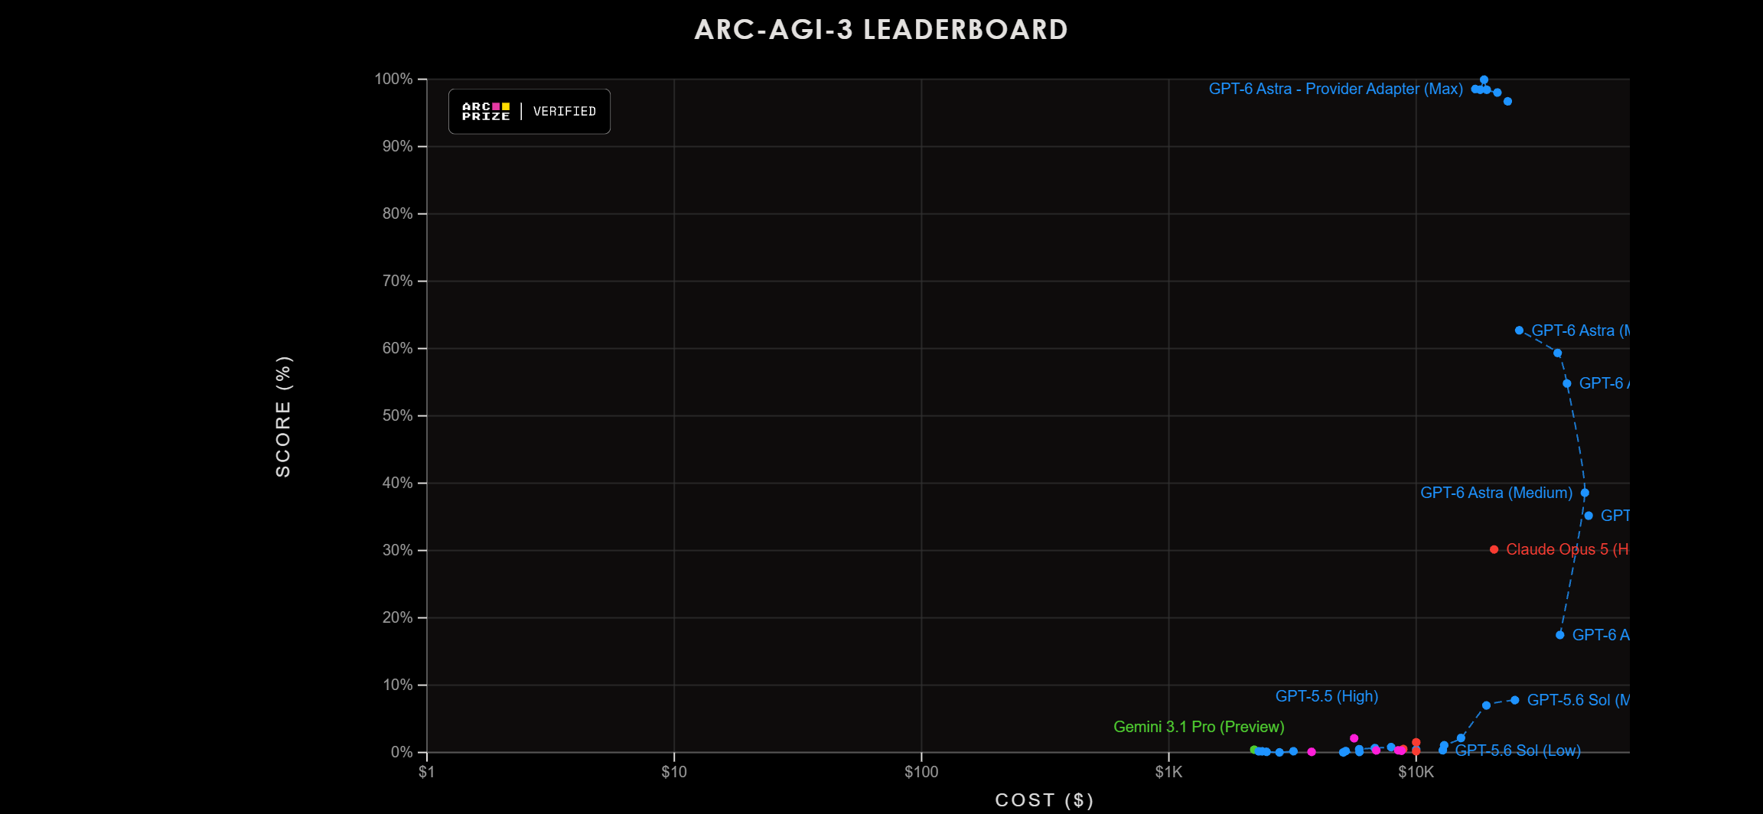Click the ARC Prize Verified badge

(x=530, y=112)
